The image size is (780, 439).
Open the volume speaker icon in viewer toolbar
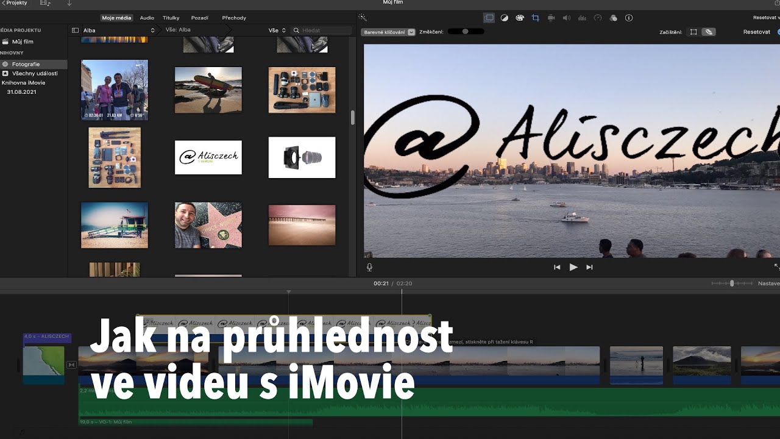tap(566, 18)
